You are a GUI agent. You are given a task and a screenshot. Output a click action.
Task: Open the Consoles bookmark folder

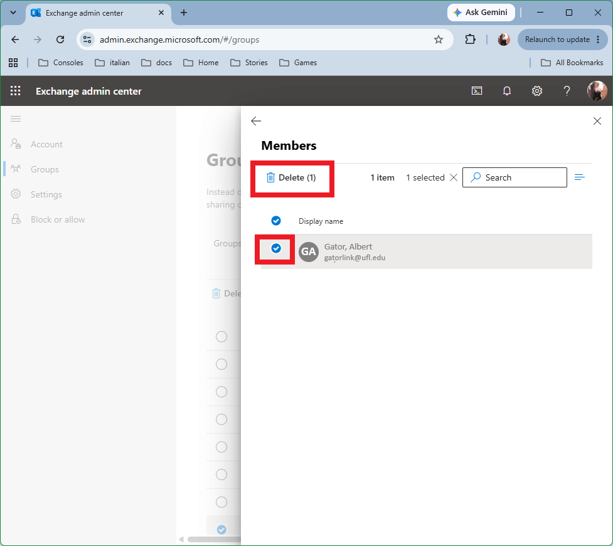coord(61,63)
